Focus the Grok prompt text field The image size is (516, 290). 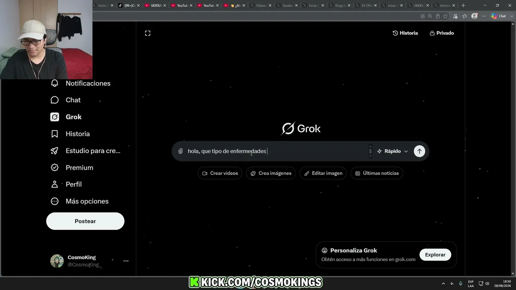tap(277, 151)
